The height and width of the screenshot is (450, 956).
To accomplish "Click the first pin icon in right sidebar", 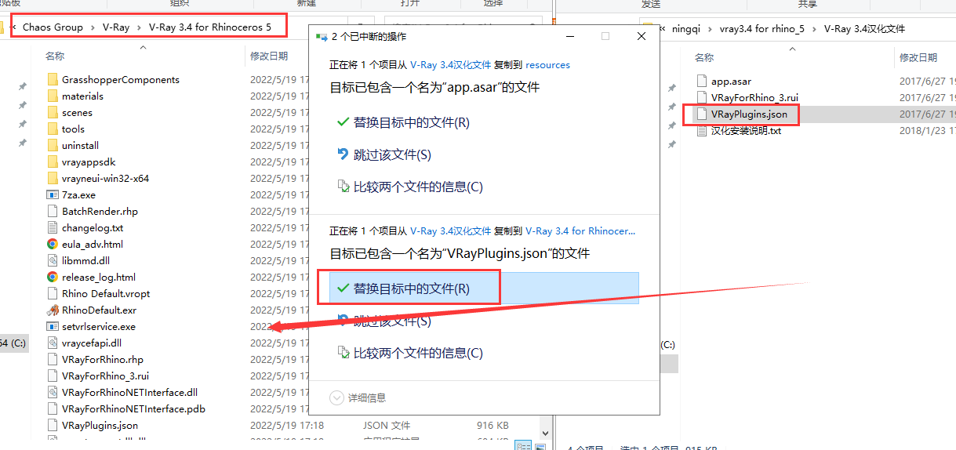I will [671, 88].
